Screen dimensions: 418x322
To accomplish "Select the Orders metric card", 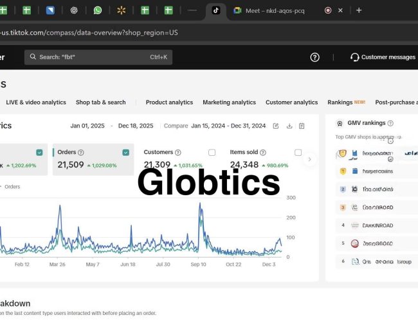I will (93, 160).
